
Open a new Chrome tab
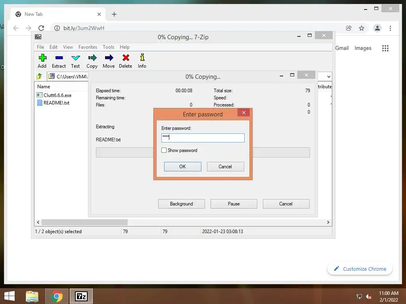point(114,14)
